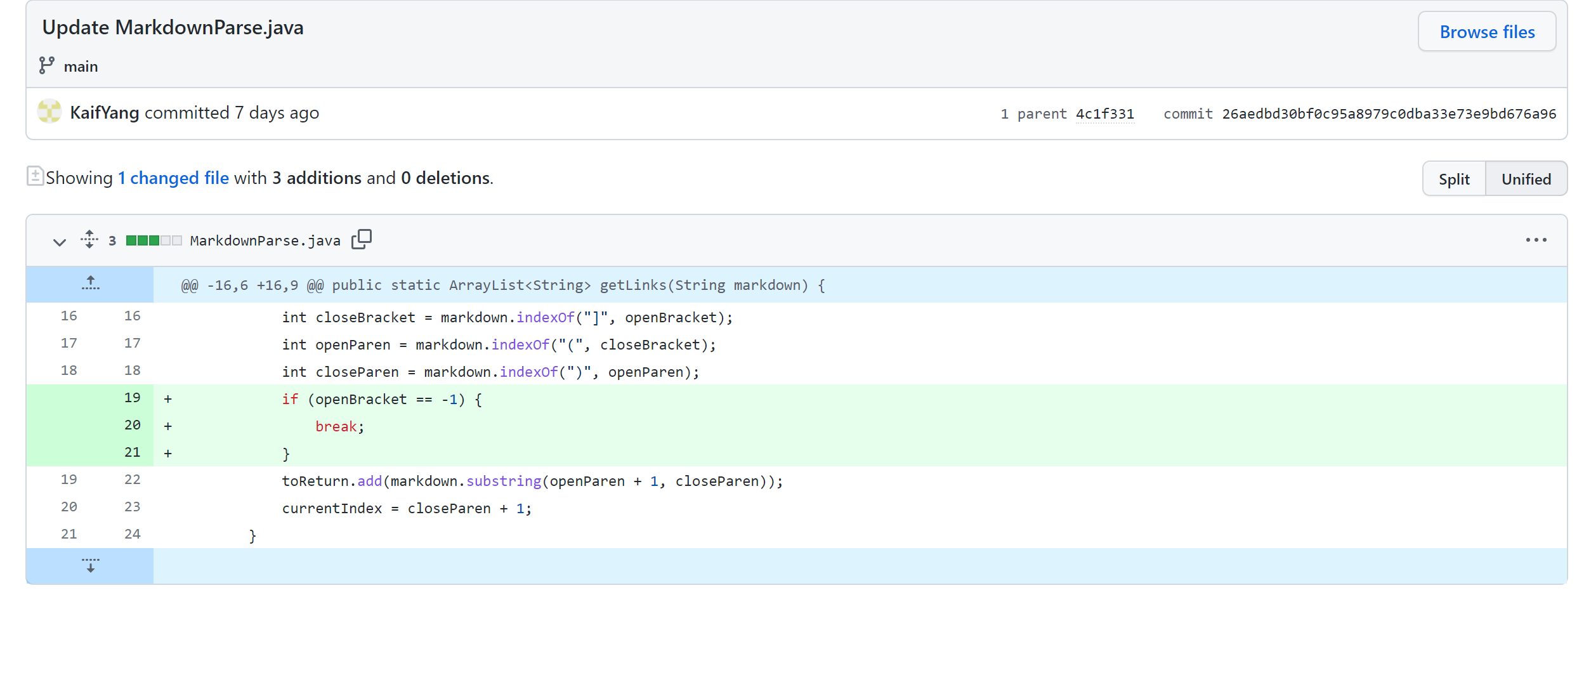Copy the MarkdownParse.java file path
The width and height of the screenshot is (1591, 694).
[x=362, y=239]
